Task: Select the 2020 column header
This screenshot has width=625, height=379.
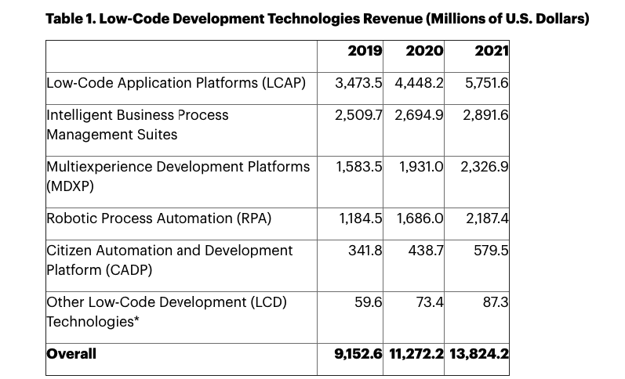Action: (424, 51)
